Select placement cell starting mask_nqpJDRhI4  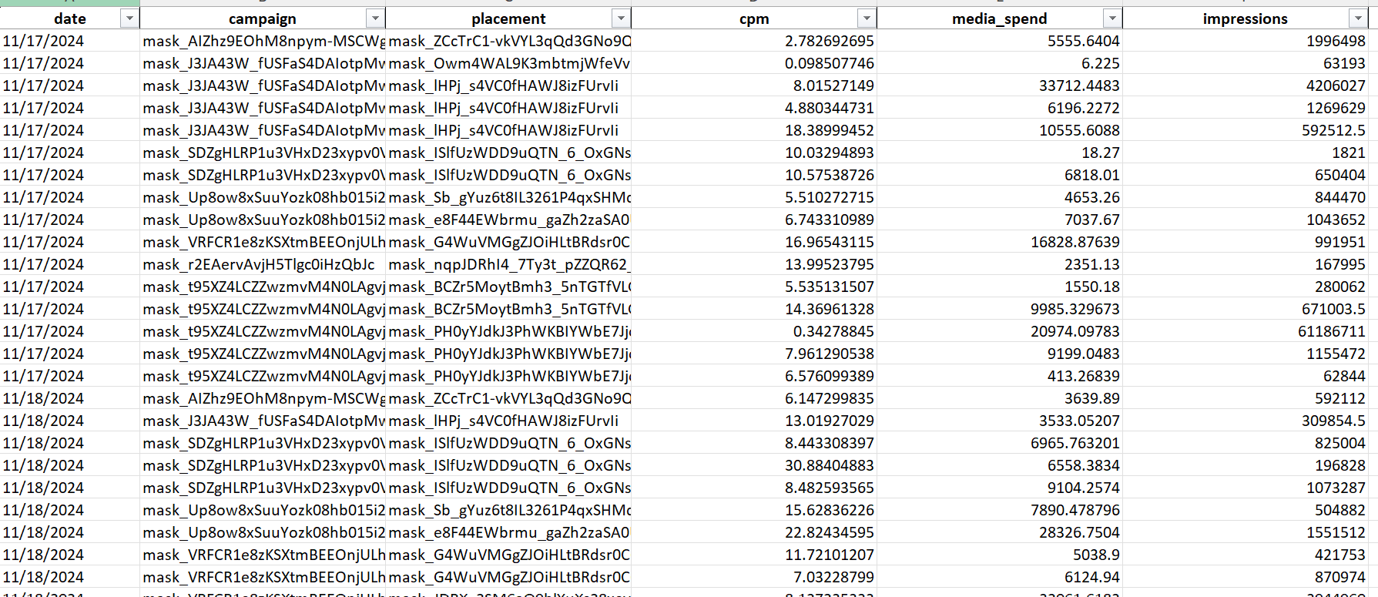508,264
